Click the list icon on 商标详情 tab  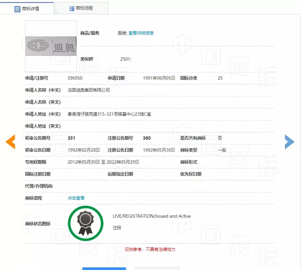(17, 9)
